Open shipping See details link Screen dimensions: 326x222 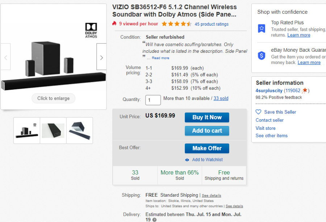211,196
